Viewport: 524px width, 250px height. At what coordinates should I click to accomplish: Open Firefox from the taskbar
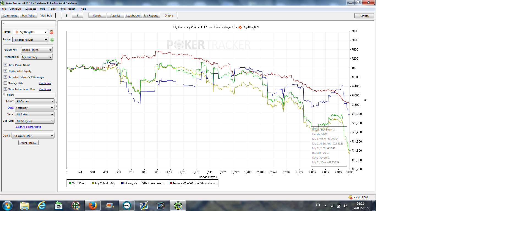pyautogui.click(x=93, y=205)
